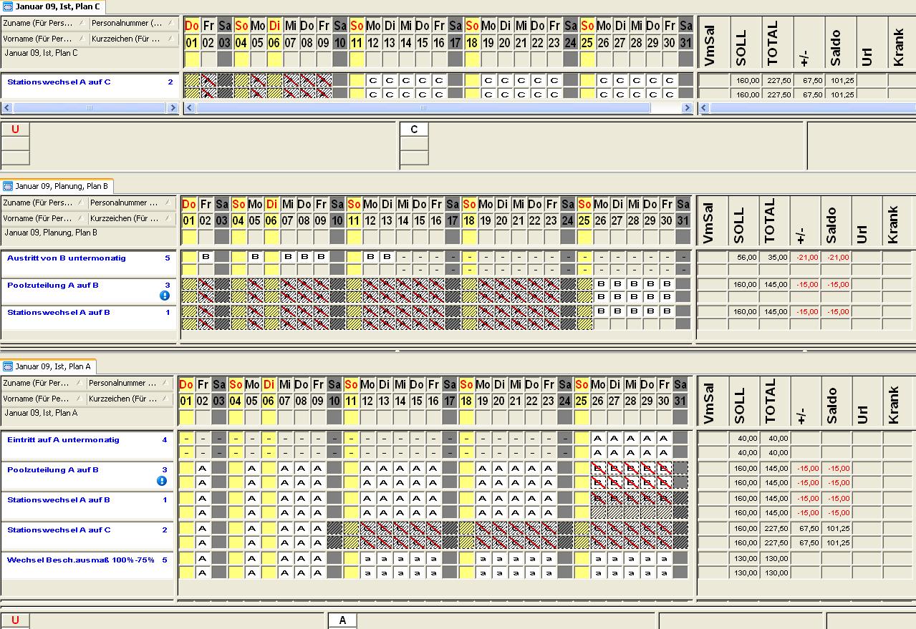Viewport: 916px width, 629px height.
Task: Click the red U button below Plan C
Action: 15,130
